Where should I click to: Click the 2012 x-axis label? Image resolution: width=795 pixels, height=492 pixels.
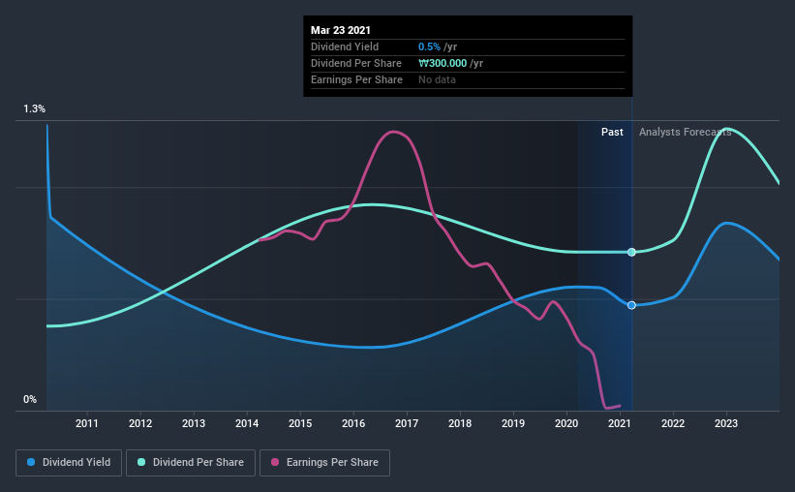coord(140,423)
